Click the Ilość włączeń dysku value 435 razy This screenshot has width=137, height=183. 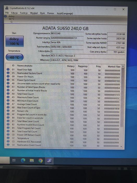116,48
